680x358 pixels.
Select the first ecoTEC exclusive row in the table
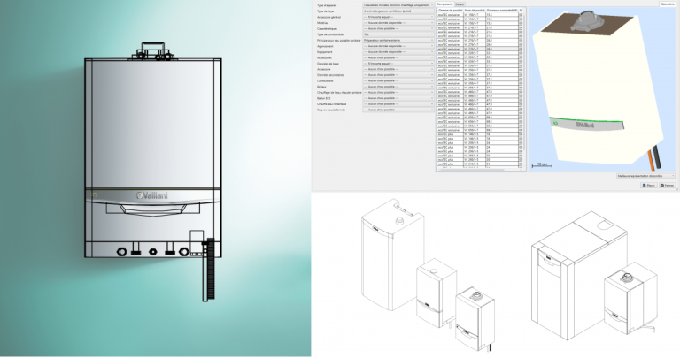(x=477, y=15)
